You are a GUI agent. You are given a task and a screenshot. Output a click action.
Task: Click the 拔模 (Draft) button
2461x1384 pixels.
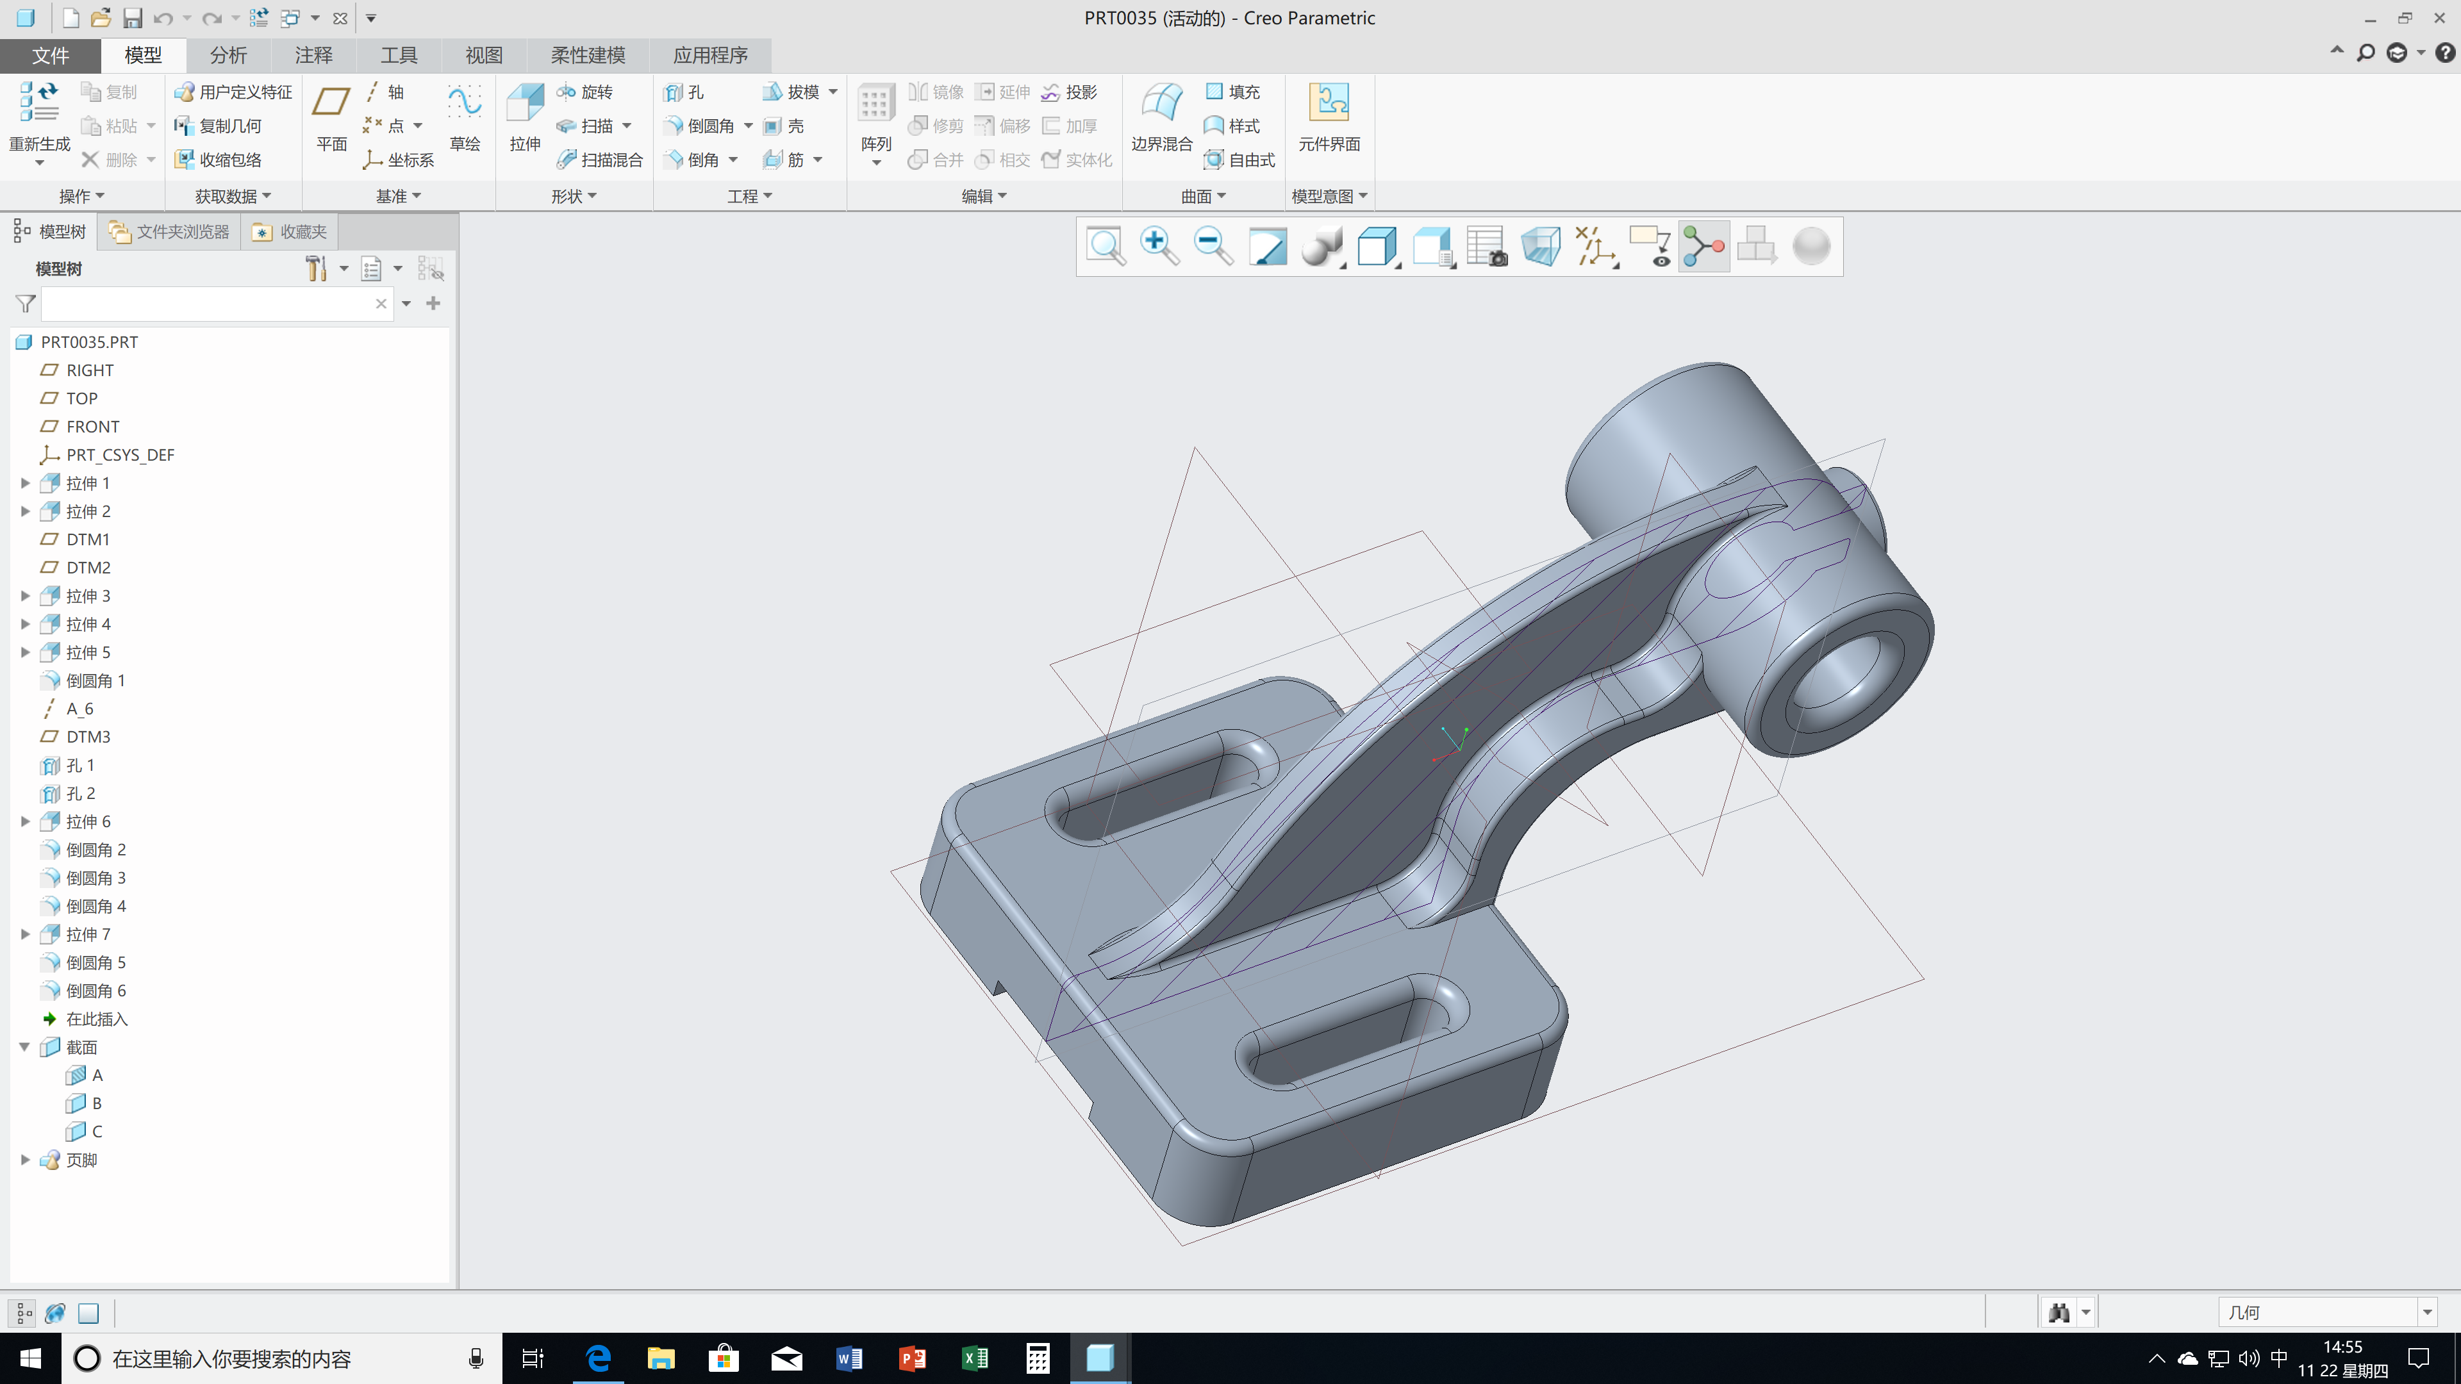click(x=791, y=92)
